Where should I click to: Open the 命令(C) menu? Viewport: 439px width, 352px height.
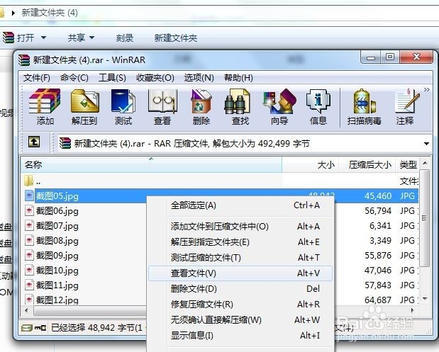coord(74,78)
